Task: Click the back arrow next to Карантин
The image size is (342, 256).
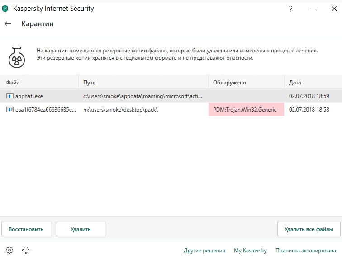Action: [x=8, y=24]
